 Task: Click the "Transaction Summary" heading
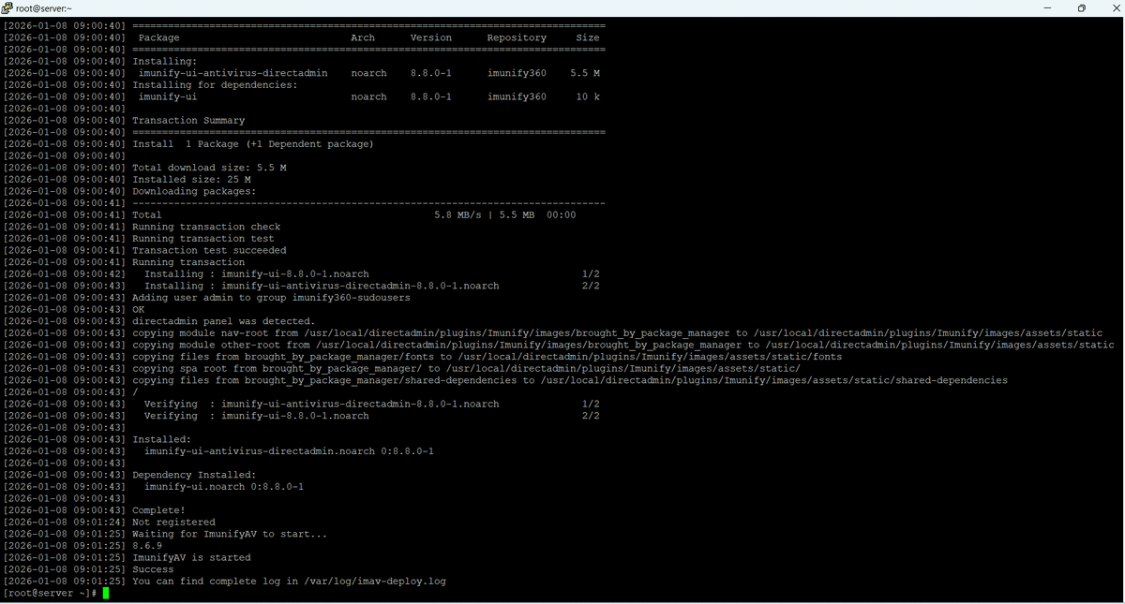[188, 120]
